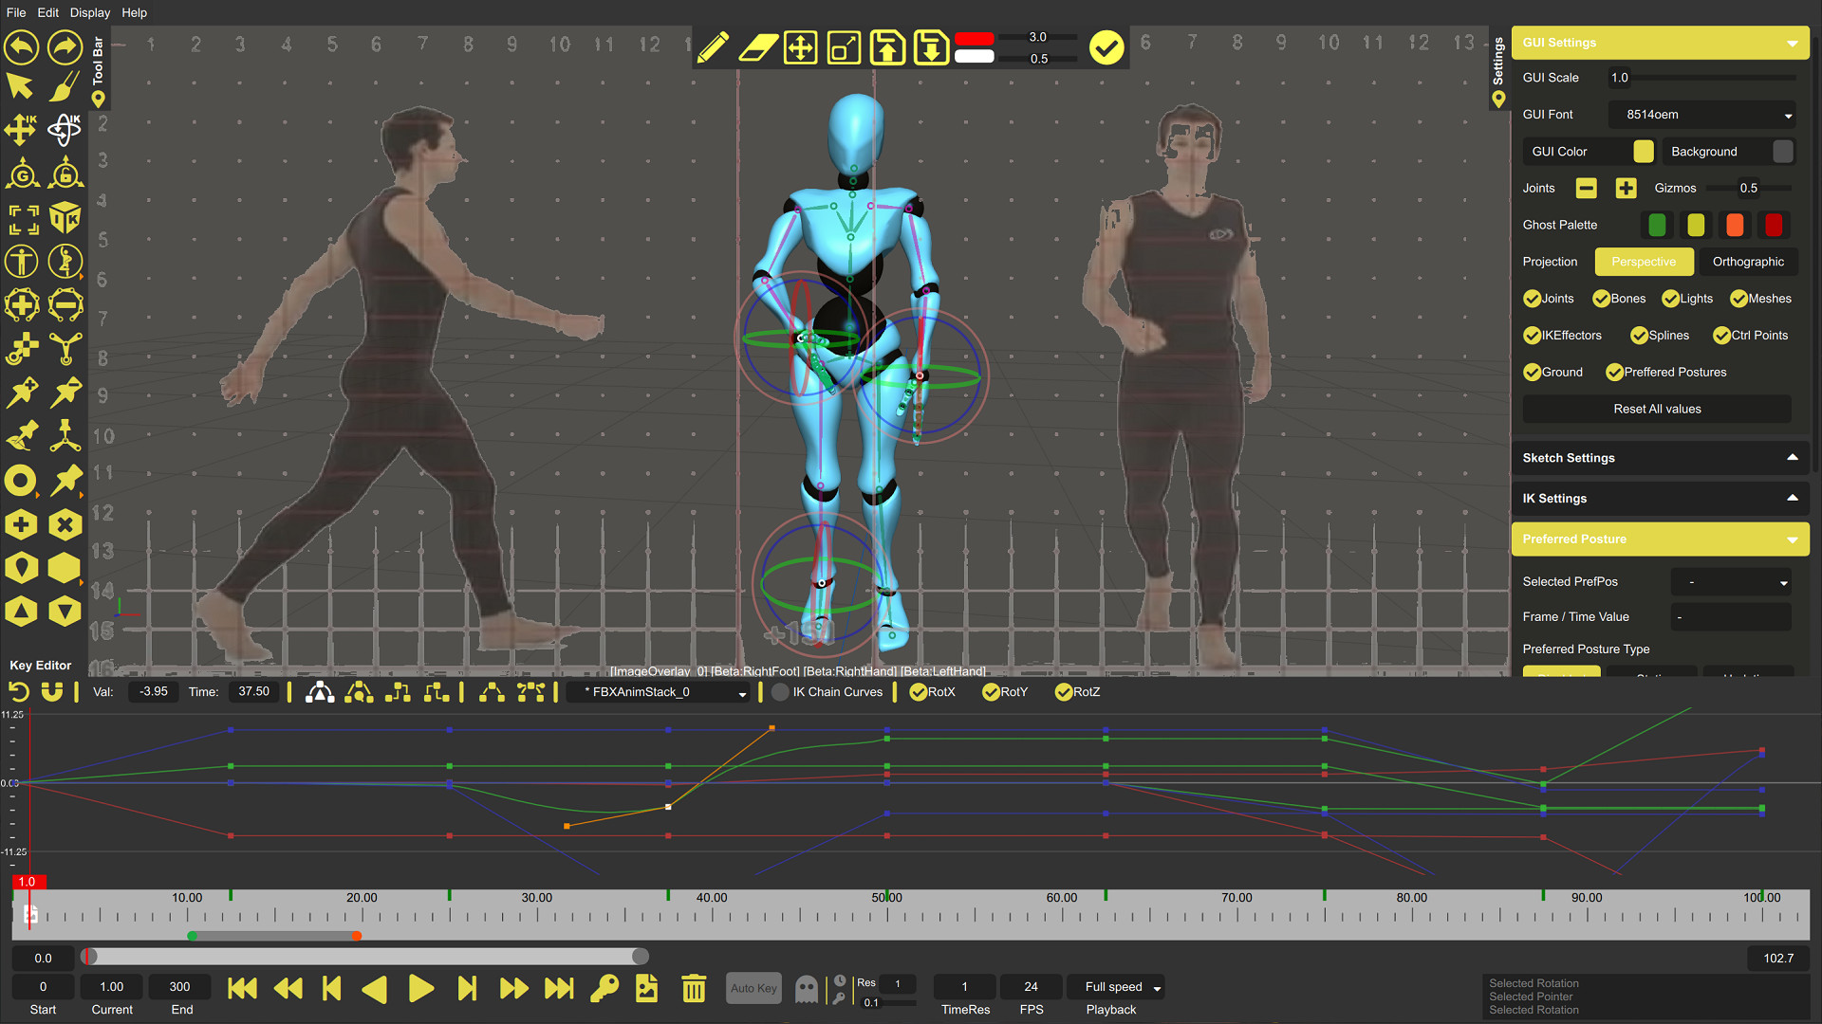The width and height of the screenshot is (1822, 1024).
Task: Pick the green Ghost Palette color swatch
Action: [x=1657, y=225]
